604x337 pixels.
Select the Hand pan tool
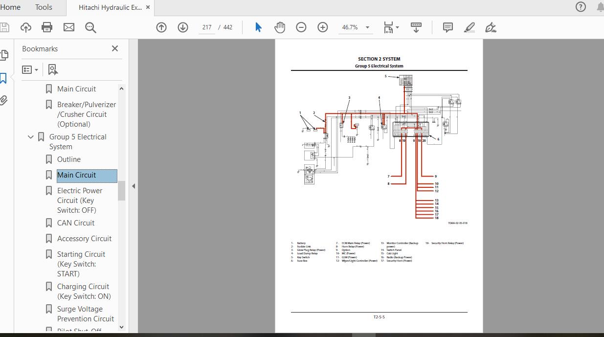pyautogui.click(x=280, y=27)
